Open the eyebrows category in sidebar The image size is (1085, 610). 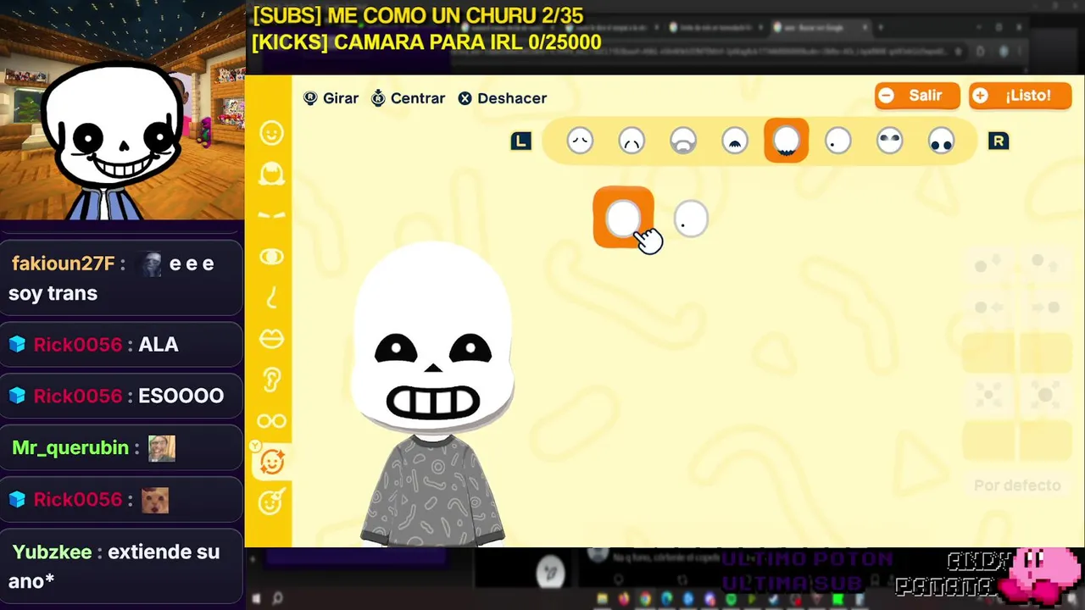click(x=271, y=215)
